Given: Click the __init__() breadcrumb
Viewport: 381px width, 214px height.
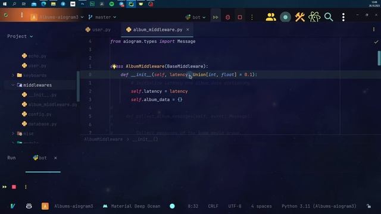Looking at the screenshot, I should coord(145,139).
